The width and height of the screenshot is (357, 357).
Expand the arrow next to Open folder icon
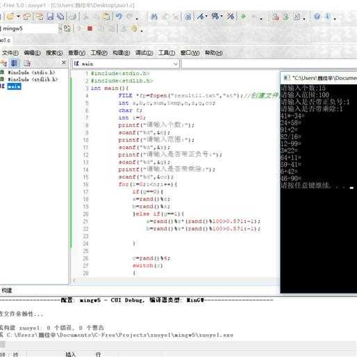[18, 17]
